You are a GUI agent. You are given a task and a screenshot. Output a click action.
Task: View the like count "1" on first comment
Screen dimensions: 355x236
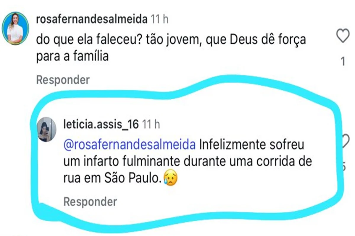coord(343,62)
